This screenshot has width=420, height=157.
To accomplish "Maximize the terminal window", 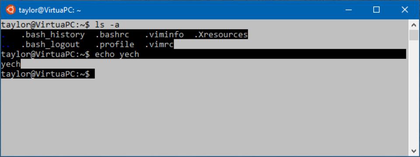I will click(376, 10).
